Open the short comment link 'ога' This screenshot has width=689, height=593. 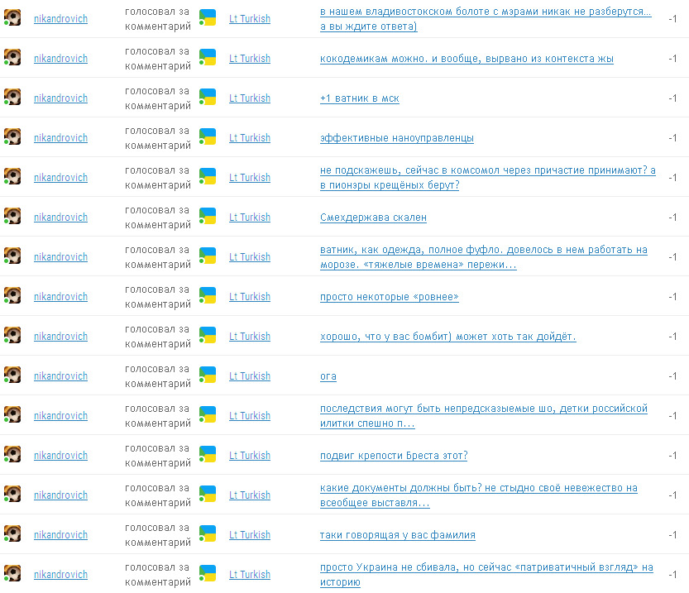328,376
